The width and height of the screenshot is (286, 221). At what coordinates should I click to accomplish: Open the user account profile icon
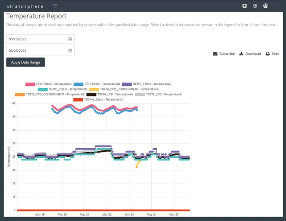click(266, 6)
